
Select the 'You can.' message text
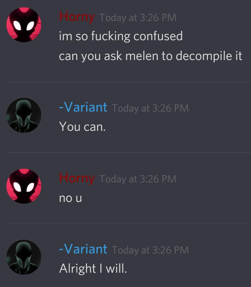pyautogui.click(x=82, y=127)
